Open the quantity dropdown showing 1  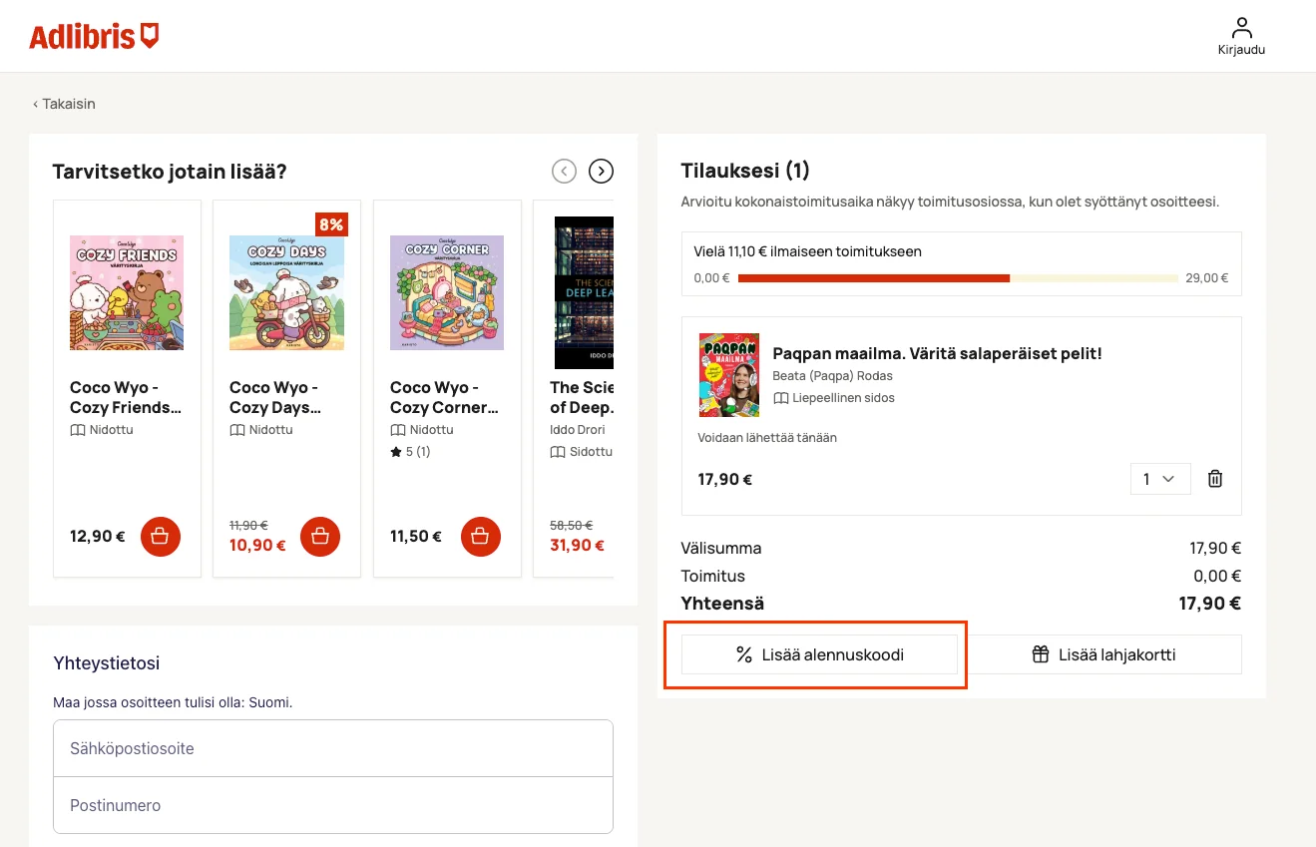[x=1159, y=479]
